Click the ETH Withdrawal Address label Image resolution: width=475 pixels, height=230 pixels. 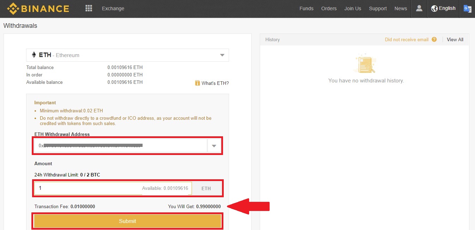point(62,134)
